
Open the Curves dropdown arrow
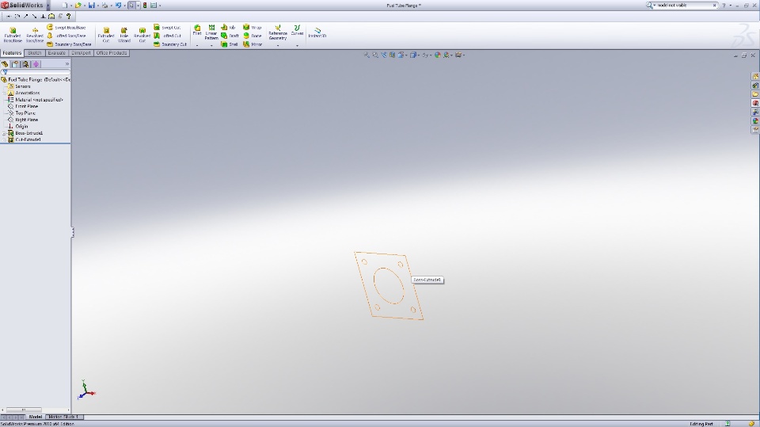tap(297, 45)
